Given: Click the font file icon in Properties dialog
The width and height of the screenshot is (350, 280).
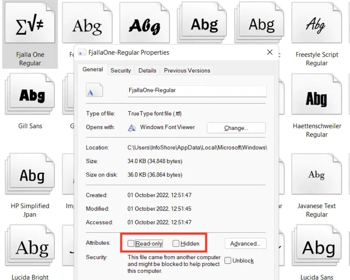Looking at the screenshot, I should 94,90.
